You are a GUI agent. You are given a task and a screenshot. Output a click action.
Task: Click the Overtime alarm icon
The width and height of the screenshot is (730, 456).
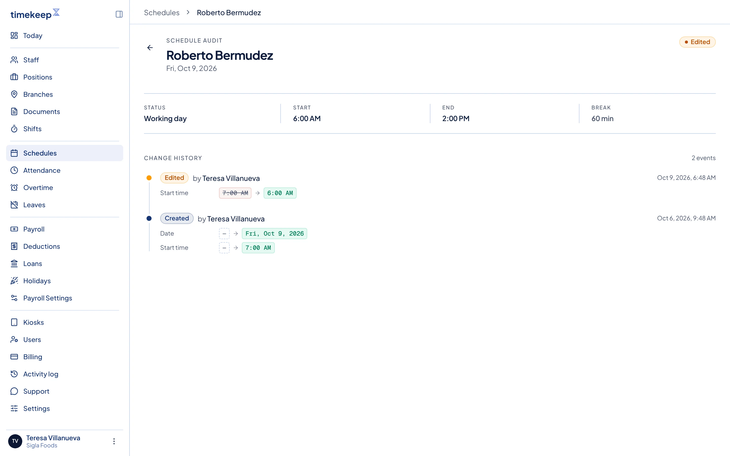(x=14, y=187)
